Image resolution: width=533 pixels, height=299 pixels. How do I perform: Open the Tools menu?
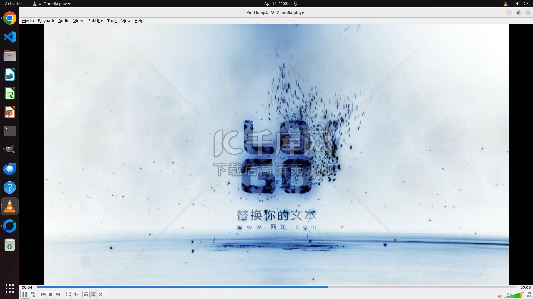click(112, 21)
